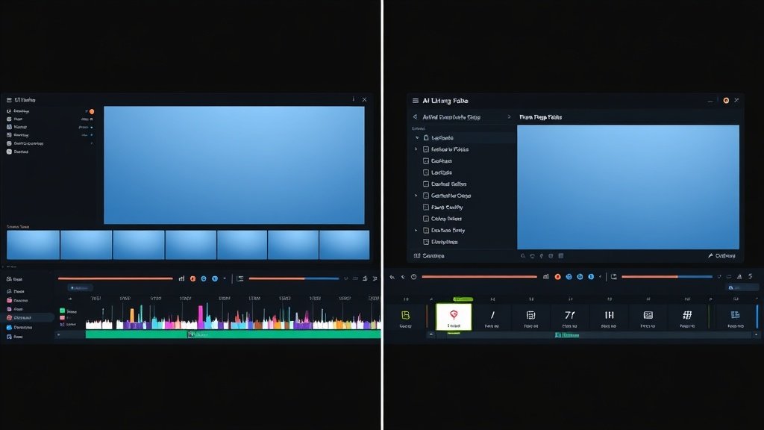Image resolution: width=764 pixels, height=430 pixels.
Task: Click the clock icon in right toolbar
Action: [413, 277]
